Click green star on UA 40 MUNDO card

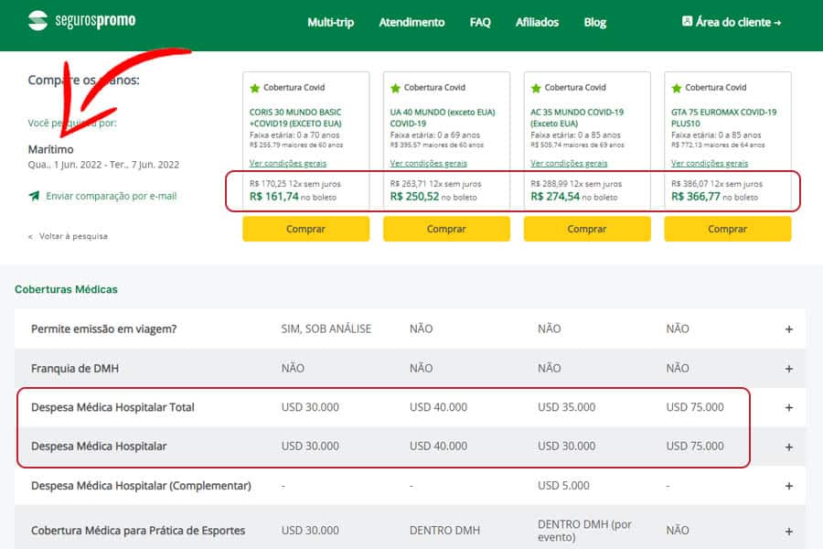395,88
